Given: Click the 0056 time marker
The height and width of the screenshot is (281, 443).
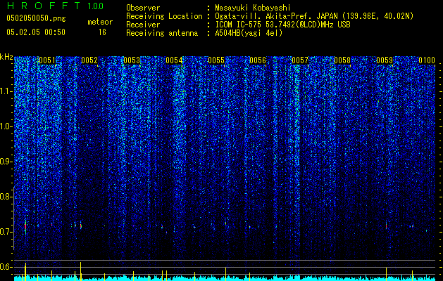Looking at the screenshot, I should (x=258, y=60).
